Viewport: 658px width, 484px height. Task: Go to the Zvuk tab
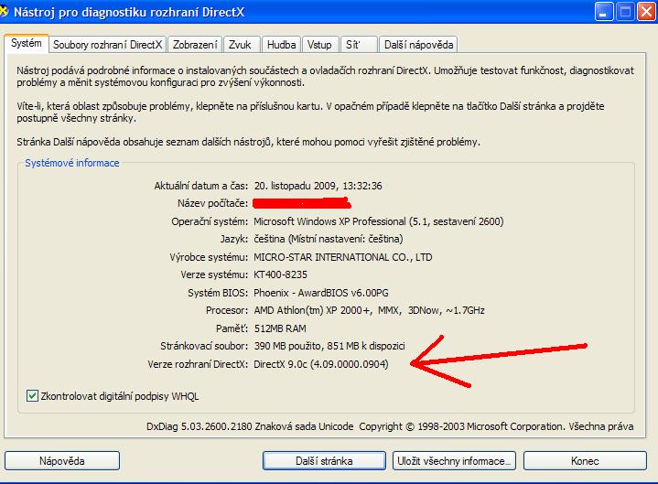click(x=242, y=44)
